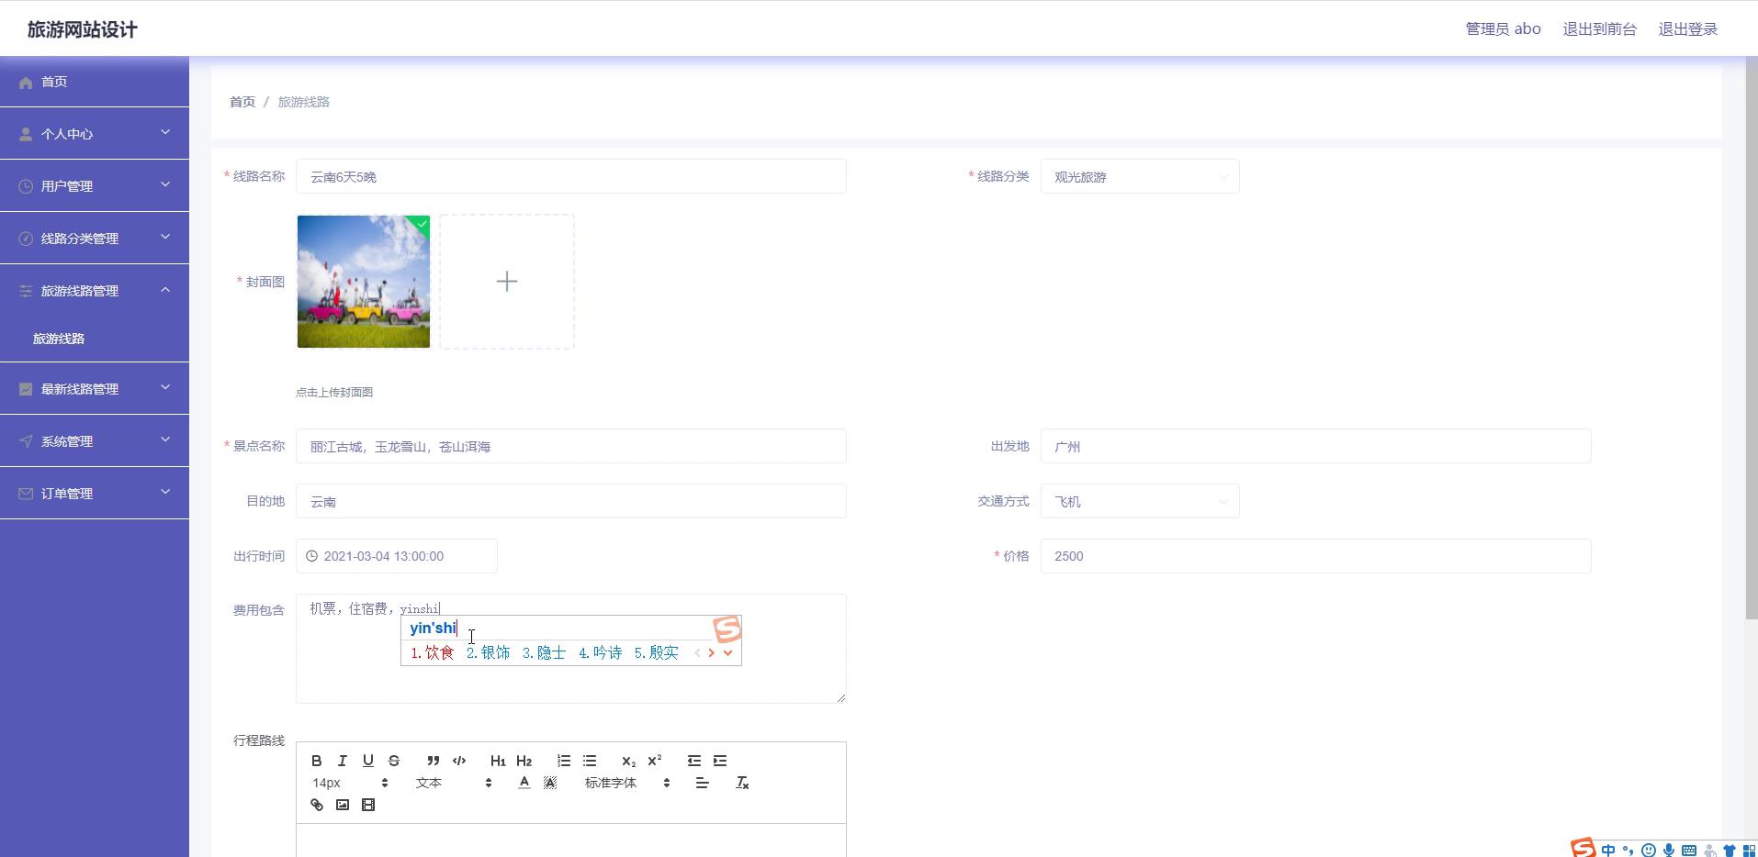1758x857 pixels.
Task: Expand the 线路分类管理 sidebar menu
Action: [95, 238]
